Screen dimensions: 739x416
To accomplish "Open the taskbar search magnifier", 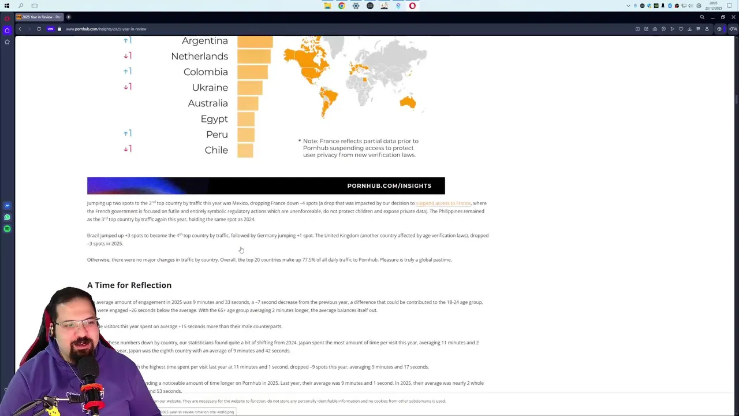I will tap(21, 6).
